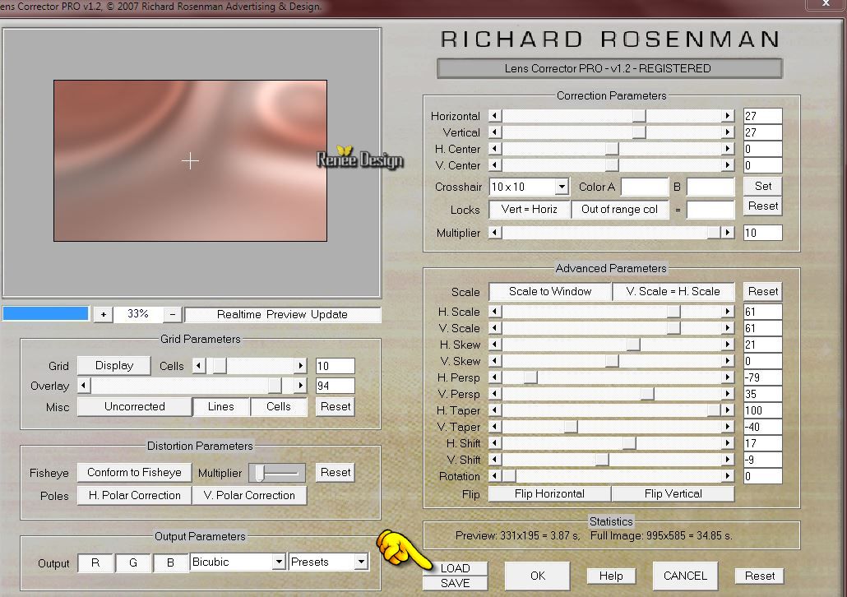Click the right arrow of the V. Scale slider

(x=728, y=328)
